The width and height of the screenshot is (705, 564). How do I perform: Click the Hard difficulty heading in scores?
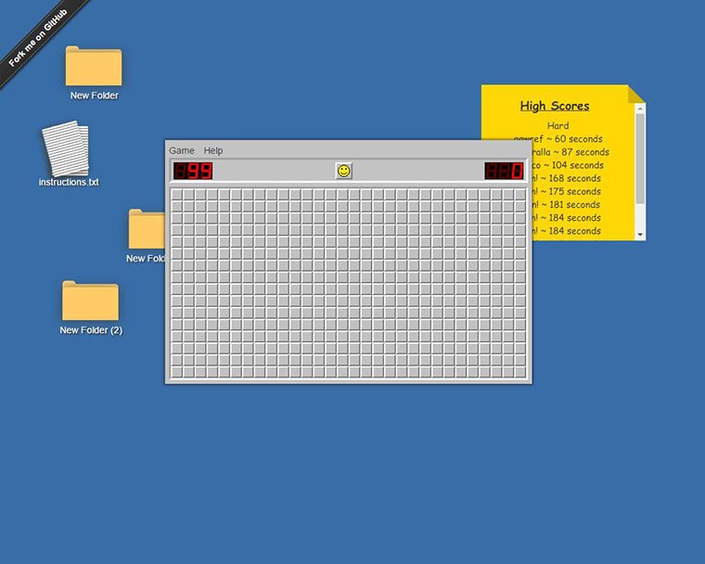558,125
